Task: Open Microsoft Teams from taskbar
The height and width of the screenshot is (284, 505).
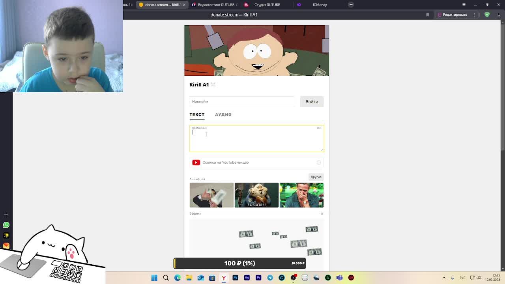Action: [339, 278]
